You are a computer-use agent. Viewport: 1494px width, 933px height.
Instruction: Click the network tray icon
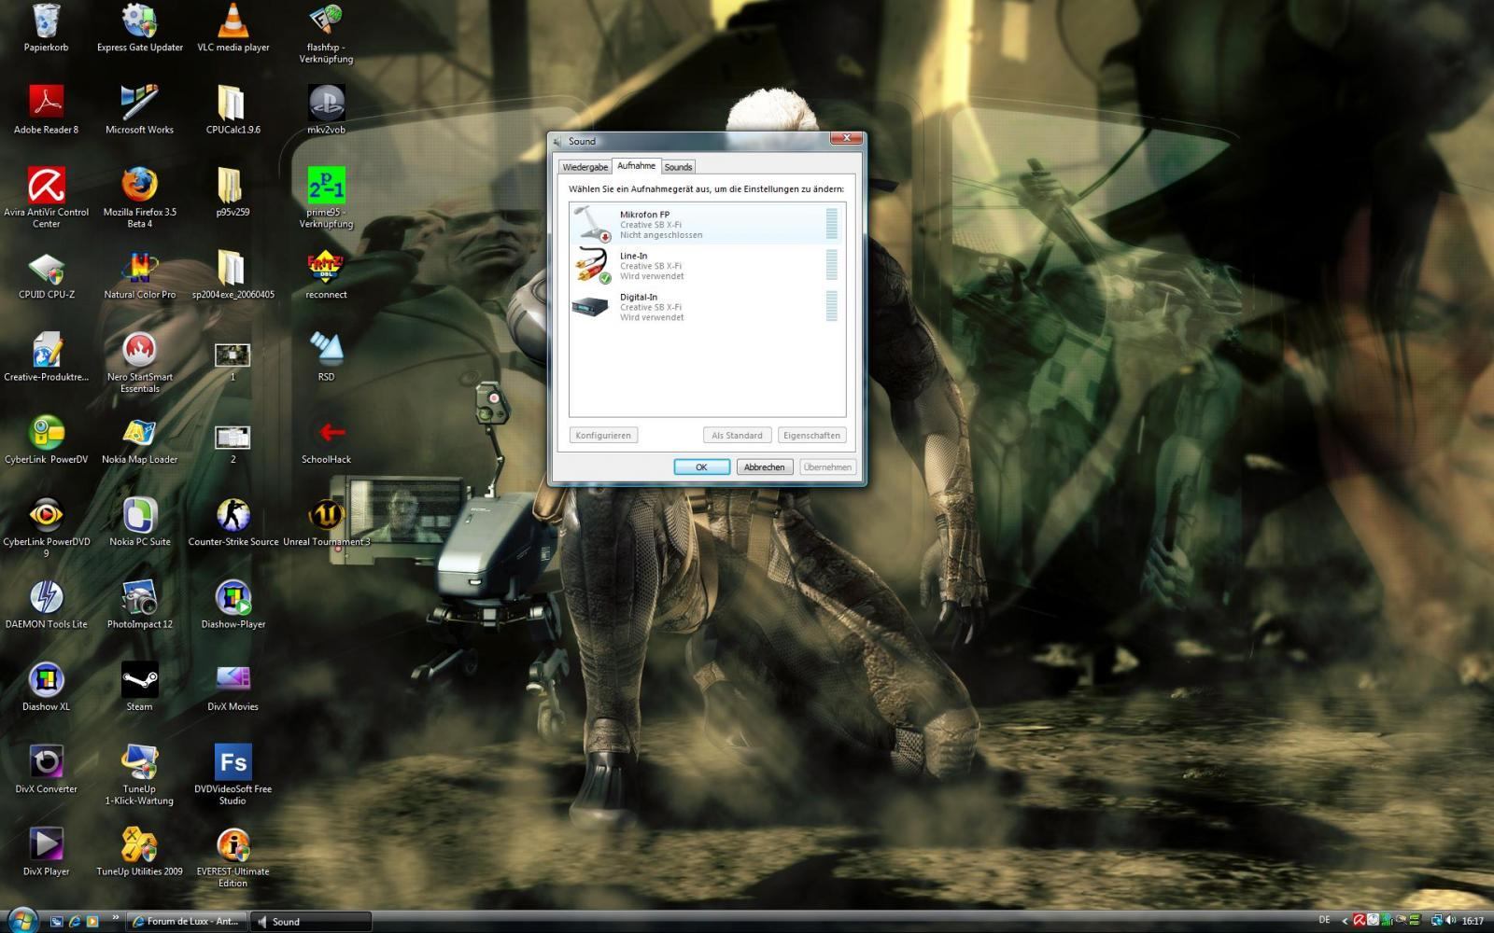point(1436,920)
